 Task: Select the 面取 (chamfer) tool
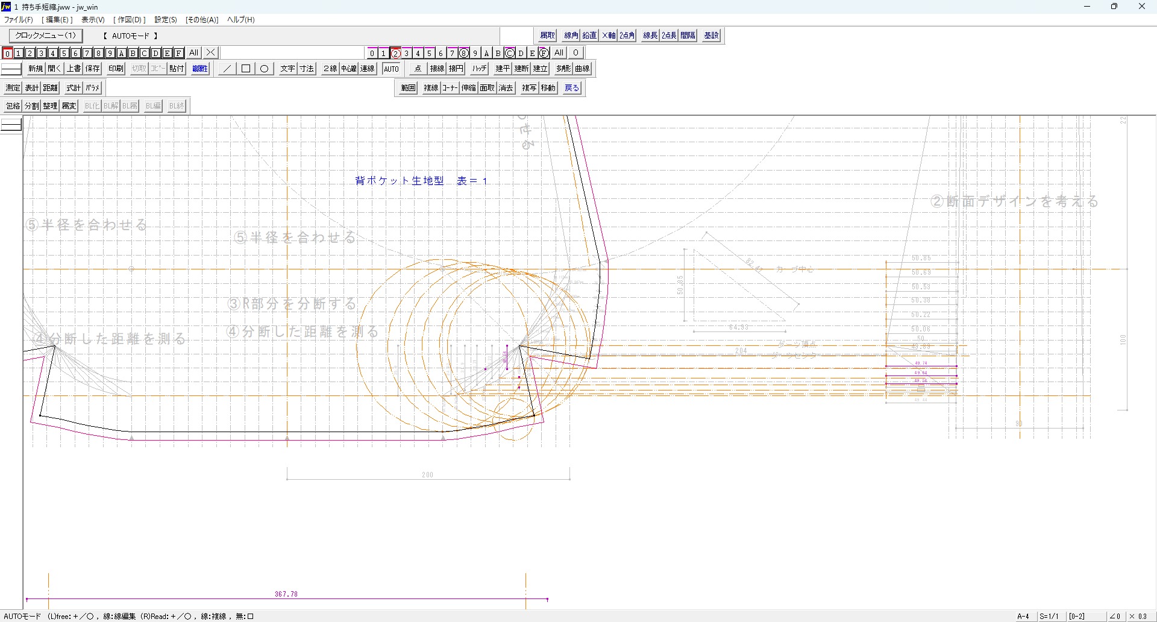click(488, 88)
